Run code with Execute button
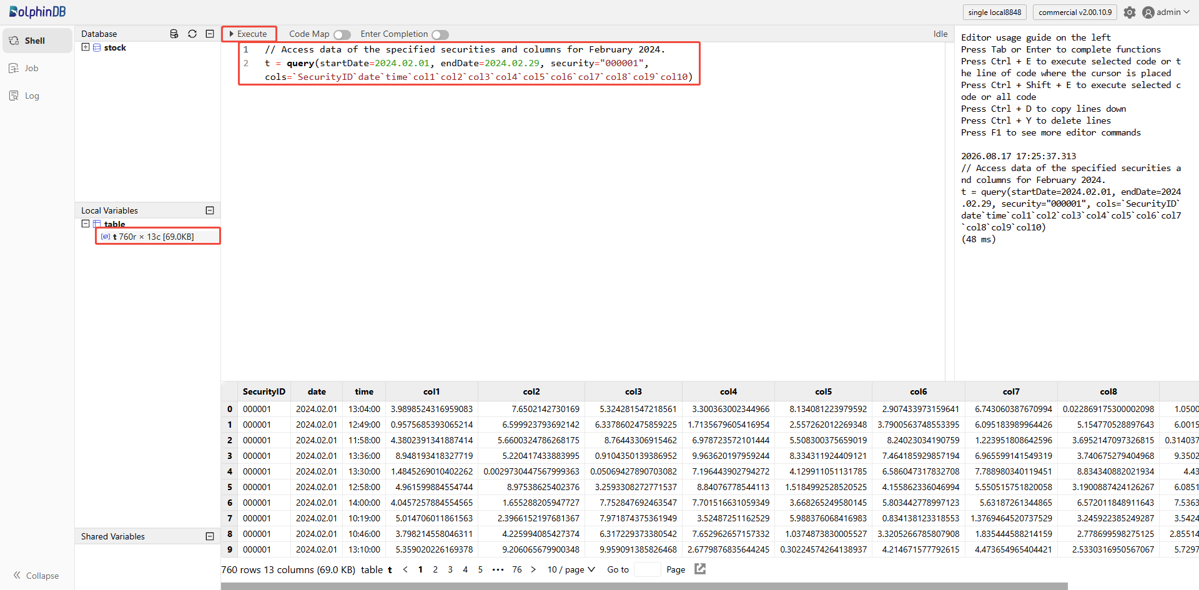The height and width of the screenshot is (590, 1199). 249,34
